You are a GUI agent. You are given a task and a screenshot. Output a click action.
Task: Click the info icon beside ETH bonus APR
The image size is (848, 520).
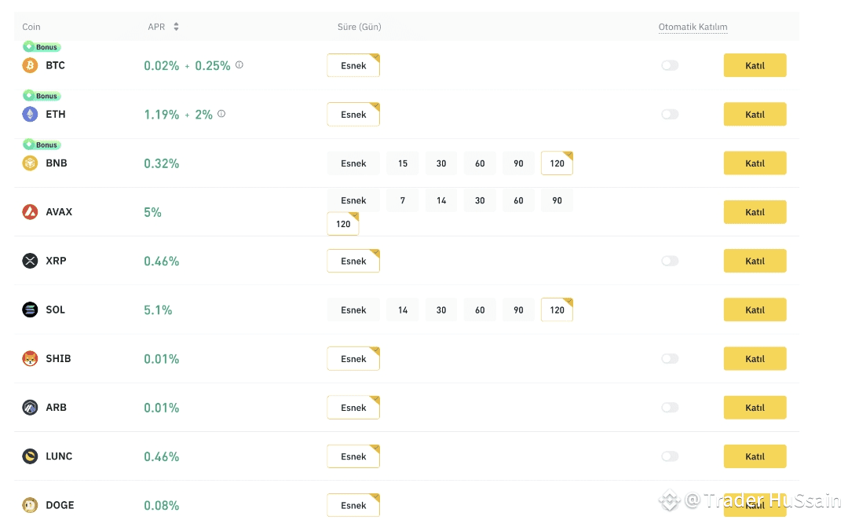[221, 114]
